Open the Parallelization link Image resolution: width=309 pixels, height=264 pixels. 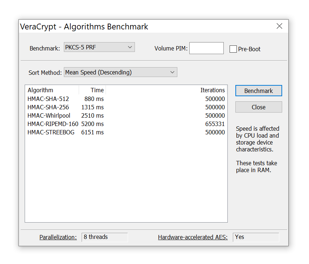click(58, 237)
